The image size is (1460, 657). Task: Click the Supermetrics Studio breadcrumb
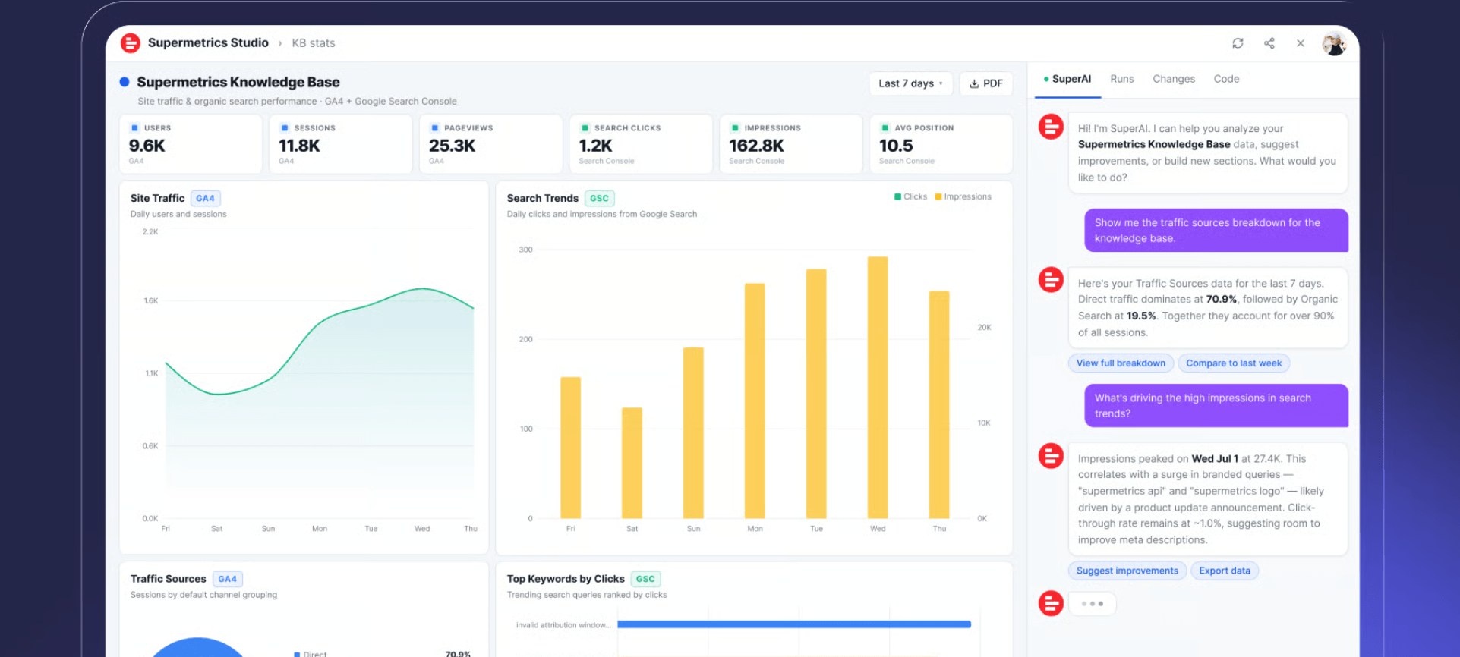[208, 43]
